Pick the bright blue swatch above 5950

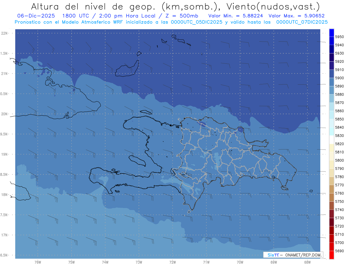click(331, 33)
